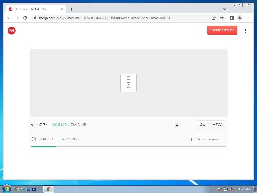Screen dimensions: 257x193
Task: Click the zip archive file thumbnail
Action: [128, 83]
